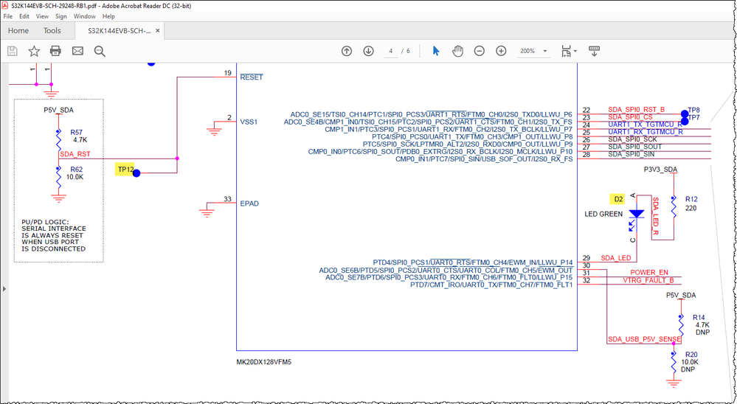Open the Edit menu
Screen dimensions: 737x404
pyautogui.click(x=24, y=16)
